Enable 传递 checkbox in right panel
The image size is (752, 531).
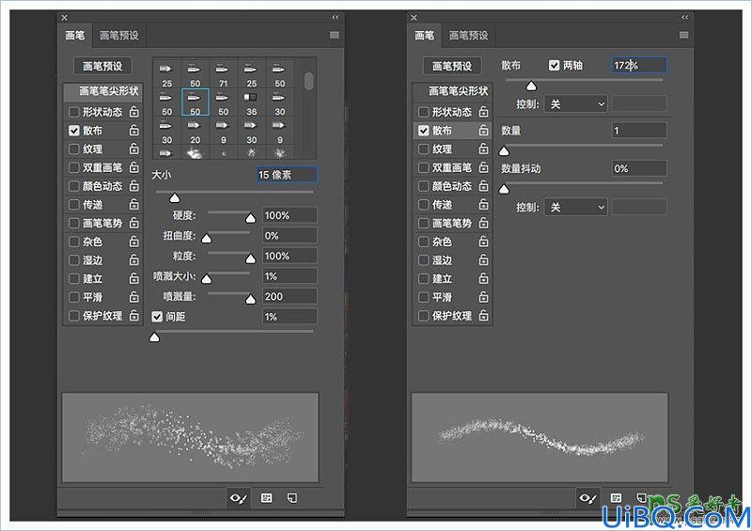(424, 204)
